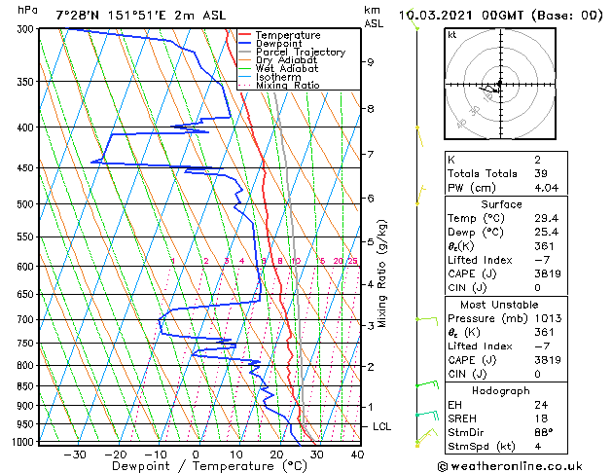Click the 'Hodograph' section heading in table
The height and width of the screenshot is (473, 612).
501,390
